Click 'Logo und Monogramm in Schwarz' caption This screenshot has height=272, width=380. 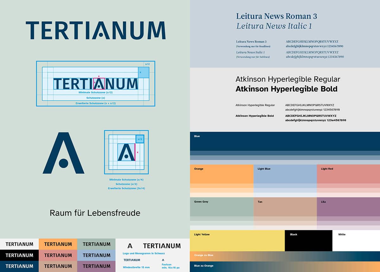click(x=144, y=253)
